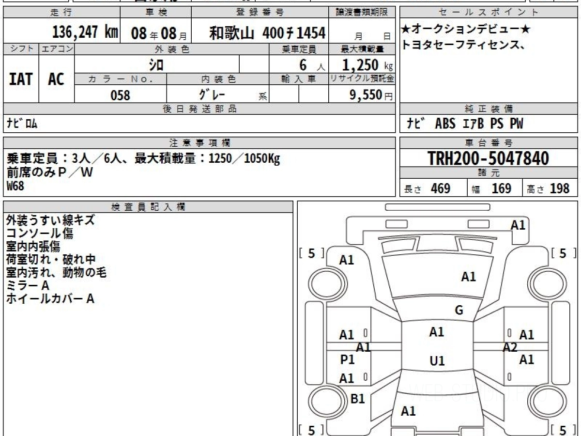Screen dimensions: 581x436
Task: Click the 最大積載量 header
Action: [x=362, y=49]
